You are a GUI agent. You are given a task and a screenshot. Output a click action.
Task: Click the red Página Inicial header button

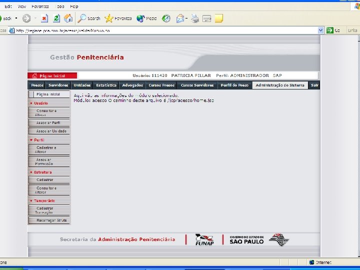pos(52,75)
